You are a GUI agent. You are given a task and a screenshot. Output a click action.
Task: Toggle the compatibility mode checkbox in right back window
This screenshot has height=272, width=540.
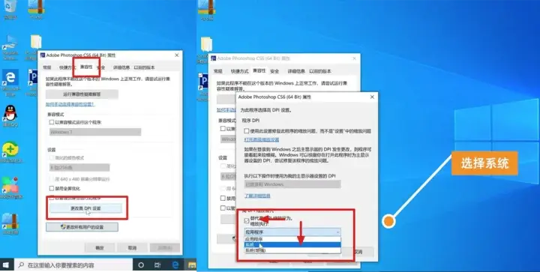pos(223,129)
